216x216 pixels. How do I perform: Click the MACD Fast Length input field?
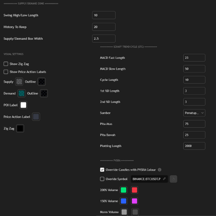(194, 58)
